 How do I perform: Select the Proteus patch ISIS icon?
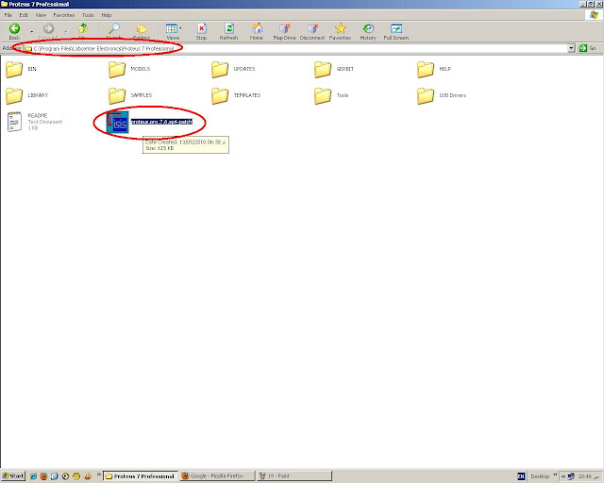tap(117, 122)
